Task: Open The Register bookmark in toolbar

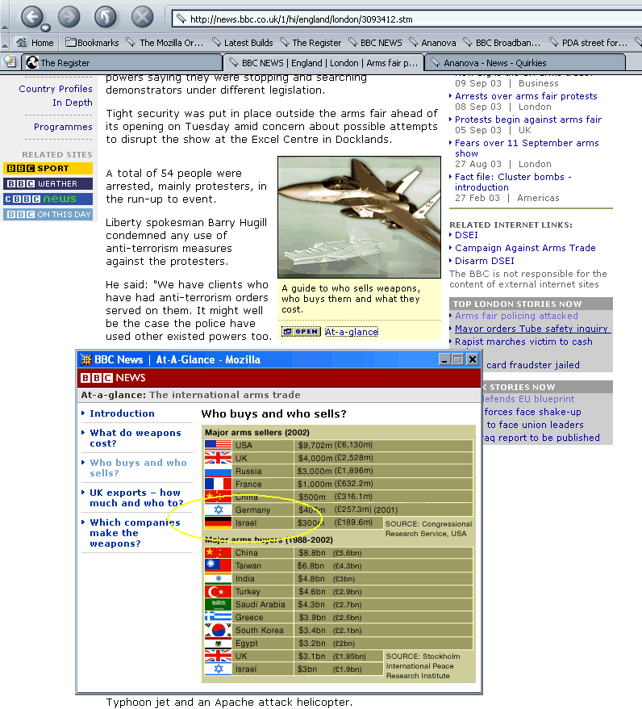Action: click(x=311, y=43)
